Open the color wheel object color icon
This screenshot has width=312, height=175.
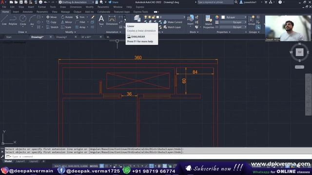click(x=217, y=17)
